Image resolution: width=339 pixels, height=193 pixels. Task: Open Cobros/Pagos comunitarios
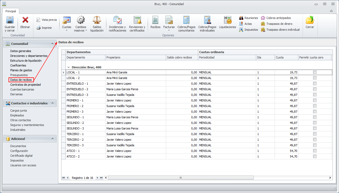click(186, 20)
